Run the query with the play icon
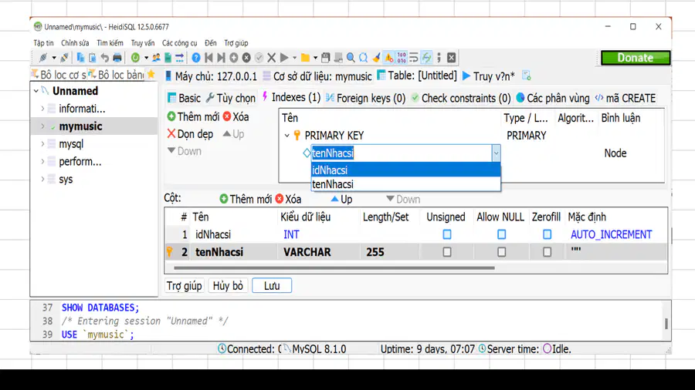695x390 pixels. [x=284, y=58]
